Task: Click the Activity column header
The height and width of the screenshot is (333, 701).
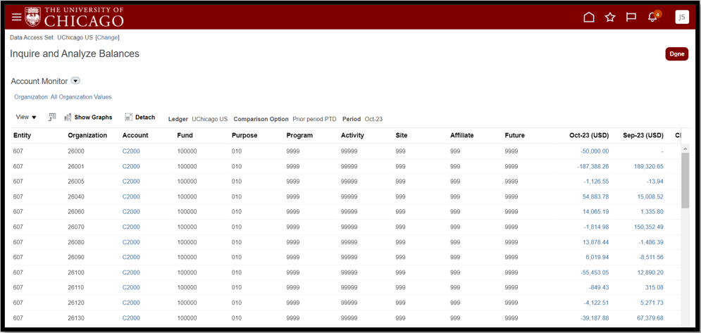Action: click(353, 135)
